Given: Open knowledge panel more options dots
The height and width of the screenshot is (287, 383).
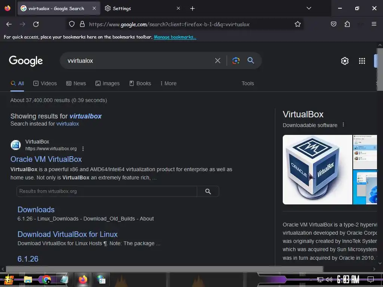Looking at the screenshot, I should pos(343,125).
